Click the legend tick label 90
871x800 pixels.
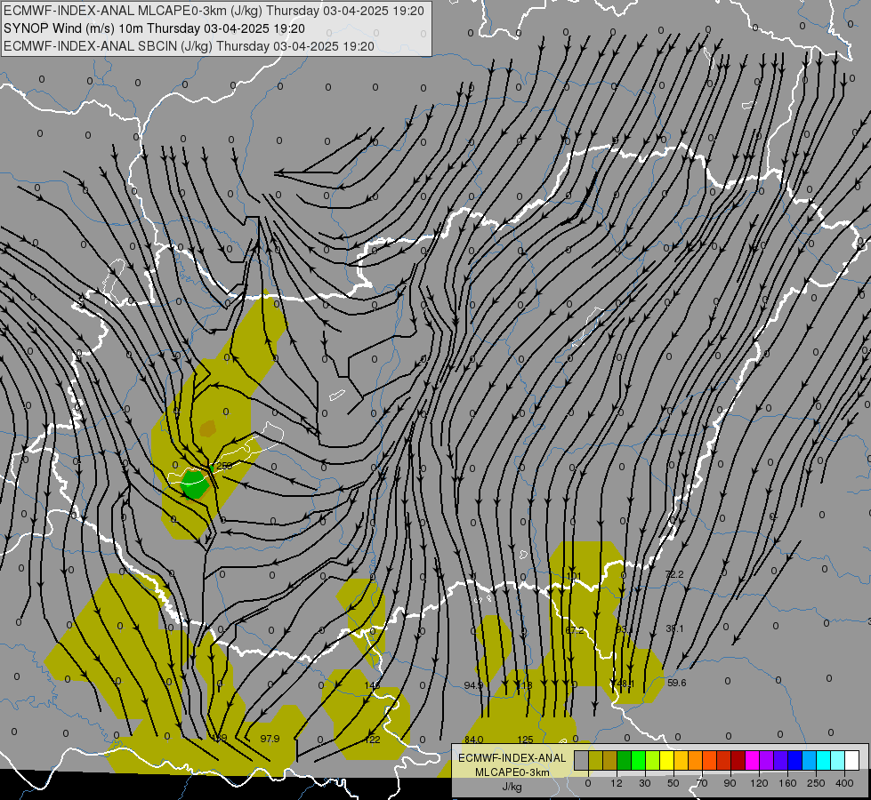coord(730,783)
